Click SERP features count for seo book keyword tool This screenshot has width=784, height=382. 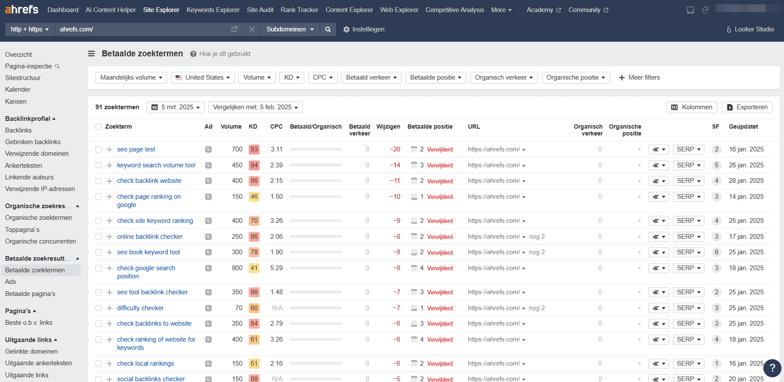pyautogui.click(x=716, y=252)
